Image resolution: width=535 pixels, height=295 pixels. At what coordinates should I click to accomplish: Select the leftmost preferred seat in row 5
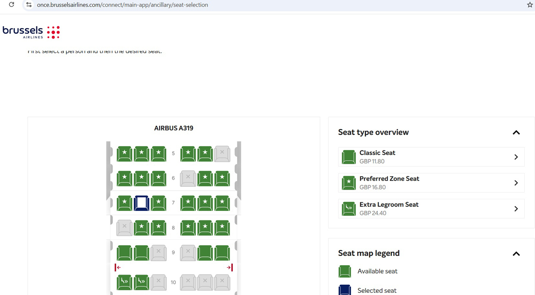click(124, 154)
